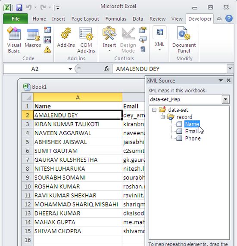Click the Redo icon
The width and height of the screenshot is (237, 246).
click(x=43, y=7)
